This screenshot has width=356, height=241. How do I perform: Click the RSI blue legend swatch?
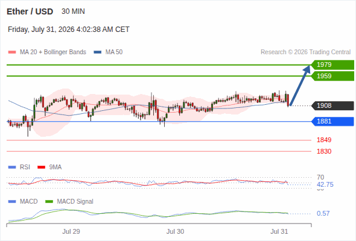pos(12,167)
